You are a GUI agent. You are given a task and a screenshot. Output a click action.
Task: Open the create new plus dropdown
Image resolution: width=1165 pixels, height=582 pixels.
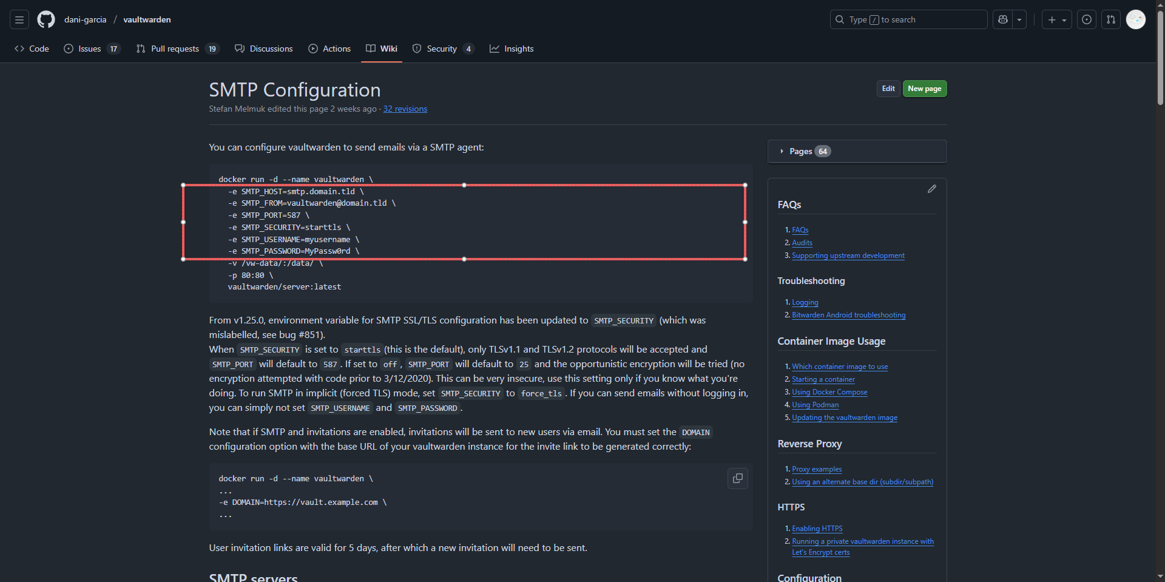pyautogui.click(x=1056, y=19)
